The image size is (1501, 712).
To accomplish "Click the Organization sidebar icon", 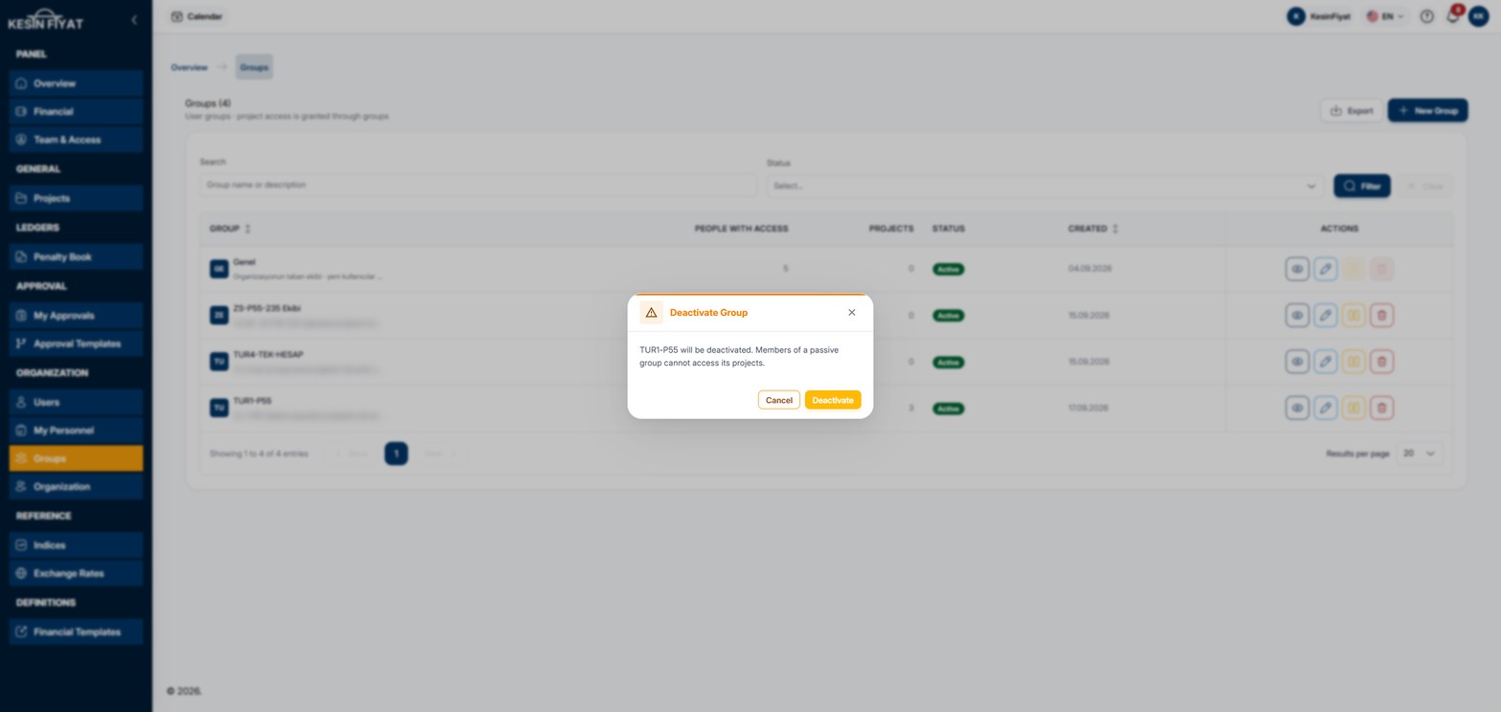I will (22, 487).
